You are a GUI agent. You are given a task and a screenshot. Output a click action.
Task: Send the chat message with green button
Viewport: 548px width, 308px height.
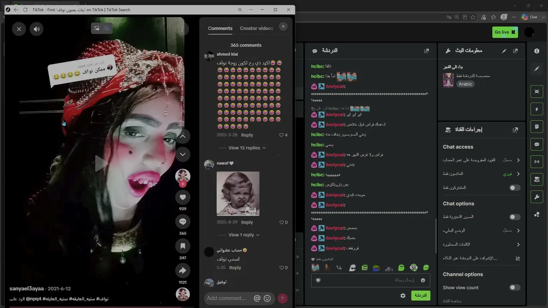point(420,296)
